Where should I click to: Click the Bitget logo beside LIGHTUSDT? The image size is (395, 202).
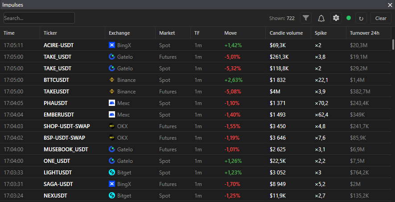tap(112, 173)
